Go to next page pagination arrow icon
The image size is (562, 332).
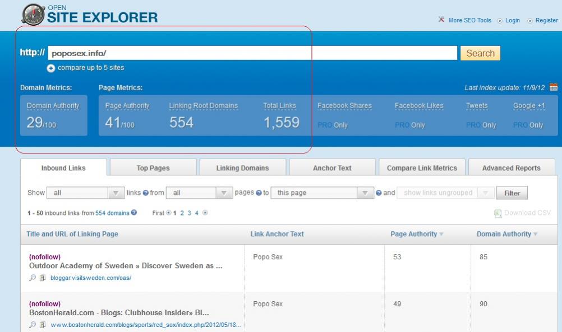point(205,213)
